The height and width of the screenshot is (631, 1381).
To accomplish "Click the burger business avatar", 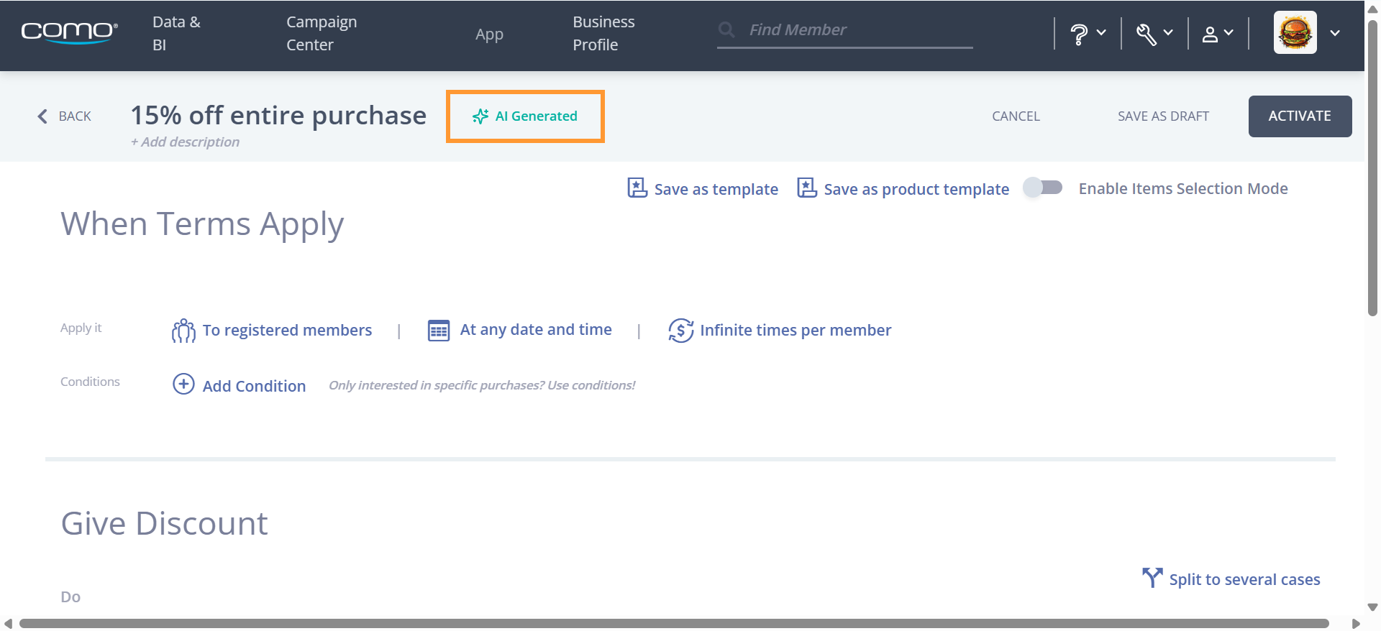I will (x=1295, y=32).
